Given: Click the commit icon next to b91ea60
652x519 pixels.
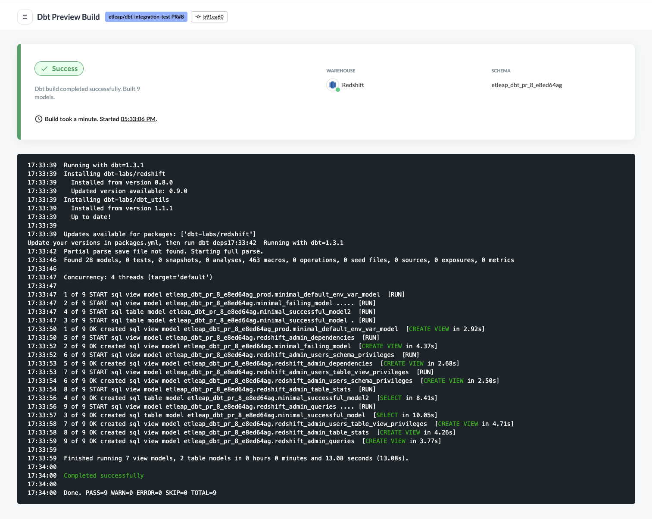Looking at the screenshot, I should pos(198,17).
